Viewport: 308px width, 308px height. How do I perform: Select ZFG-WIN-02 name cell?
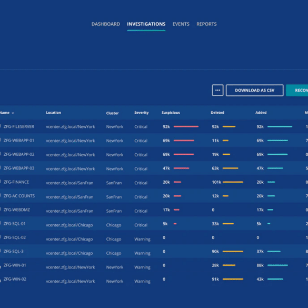coord(15,279)
